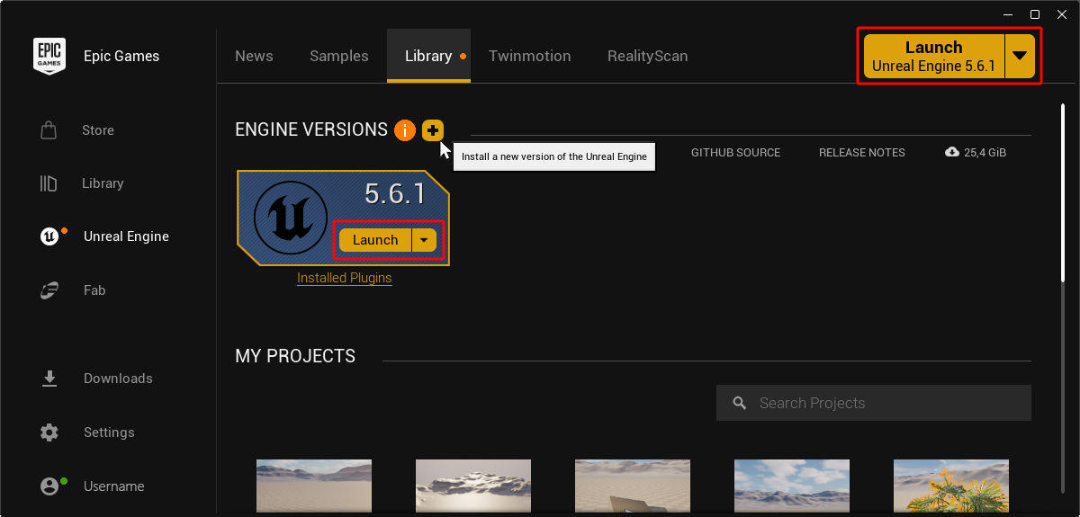Click the Username profile avatar
This screenshot has height=517, width=1080.
(x=49, y=486)
